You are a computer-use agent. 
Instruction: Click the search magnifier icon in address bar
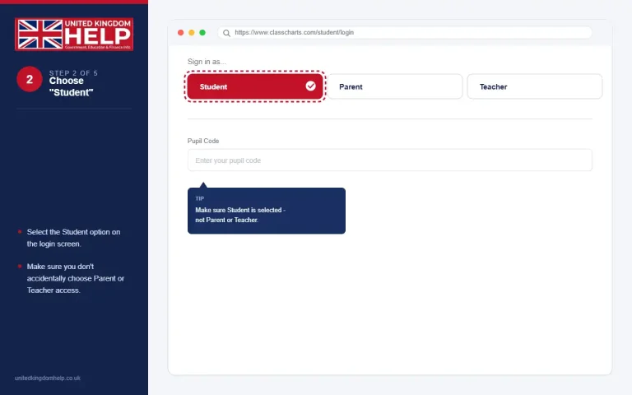click(226, 33)
